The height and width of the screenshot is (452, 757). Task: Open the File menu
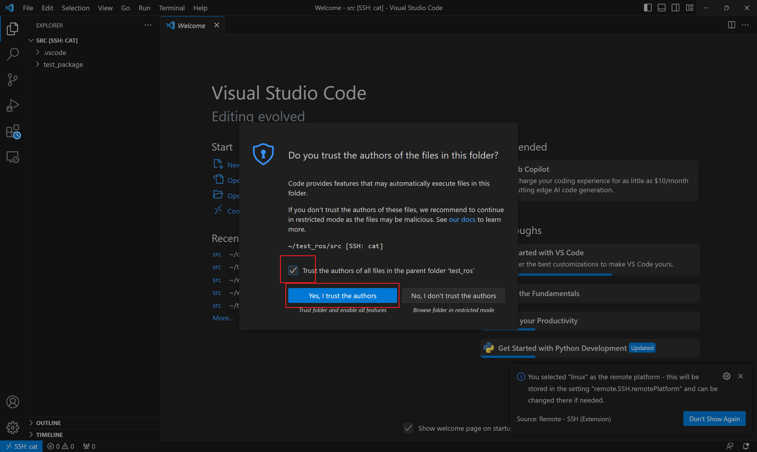(x=28, y=8)
